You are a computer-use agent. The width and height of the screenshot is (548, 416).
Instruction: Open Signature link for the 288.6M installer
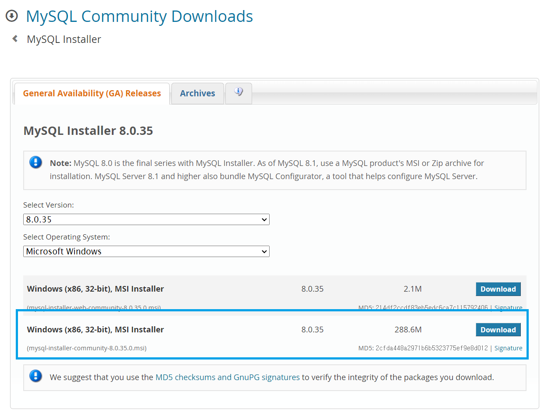click(508, 348)
